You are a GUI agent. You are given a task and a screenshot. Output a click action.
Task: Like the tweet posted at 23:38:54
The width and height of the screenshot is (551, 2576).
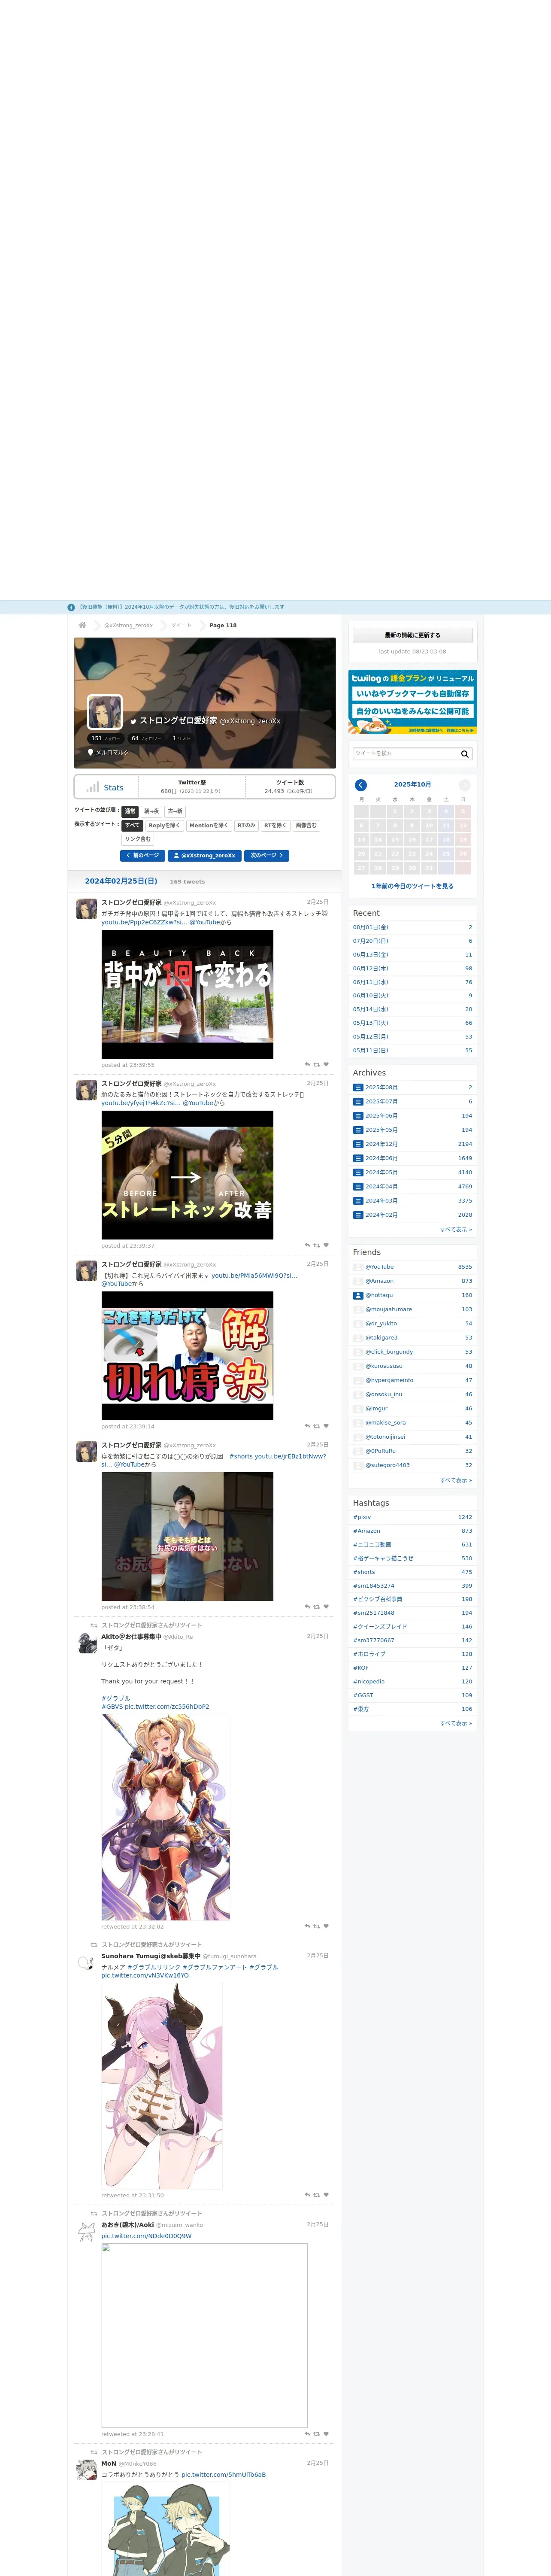326,1607
